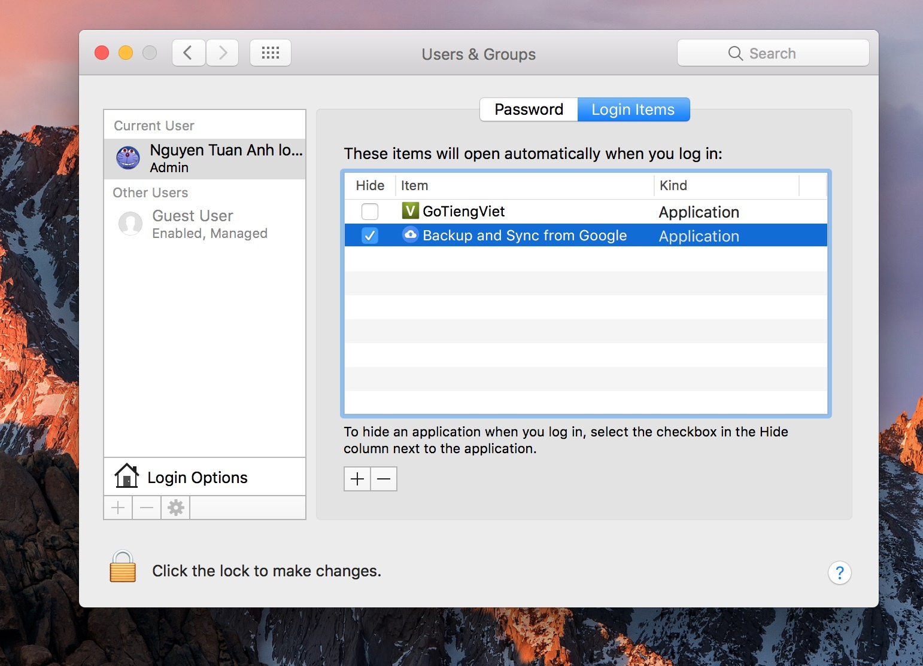Open the help question mark button

pyautogui.click(x=839, y=573)
